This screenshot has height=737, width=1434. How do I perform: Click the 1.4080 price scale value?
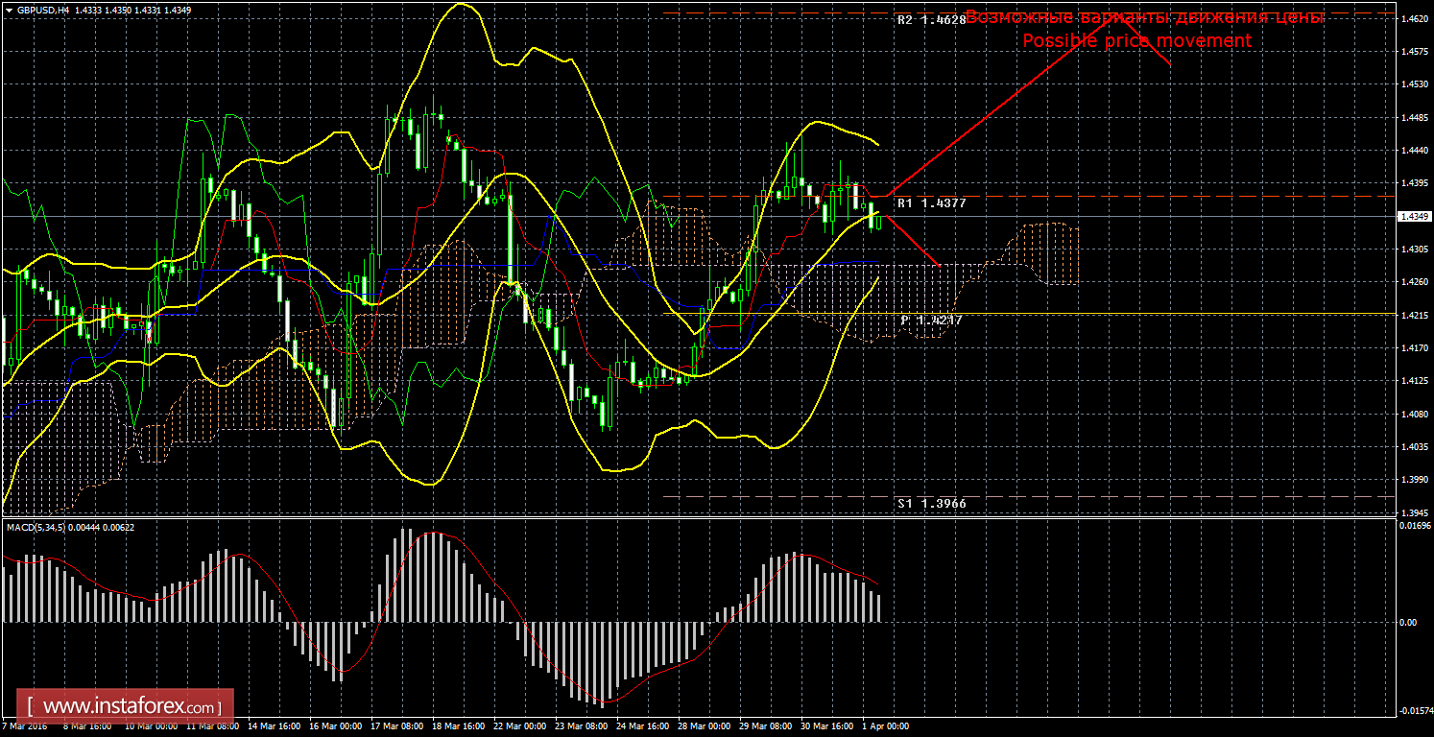(x=1413, y=415)
